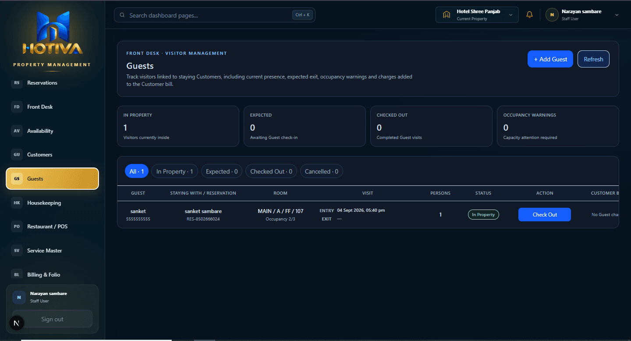
Task: Check out guest sanket
Action: click(545, 215)
